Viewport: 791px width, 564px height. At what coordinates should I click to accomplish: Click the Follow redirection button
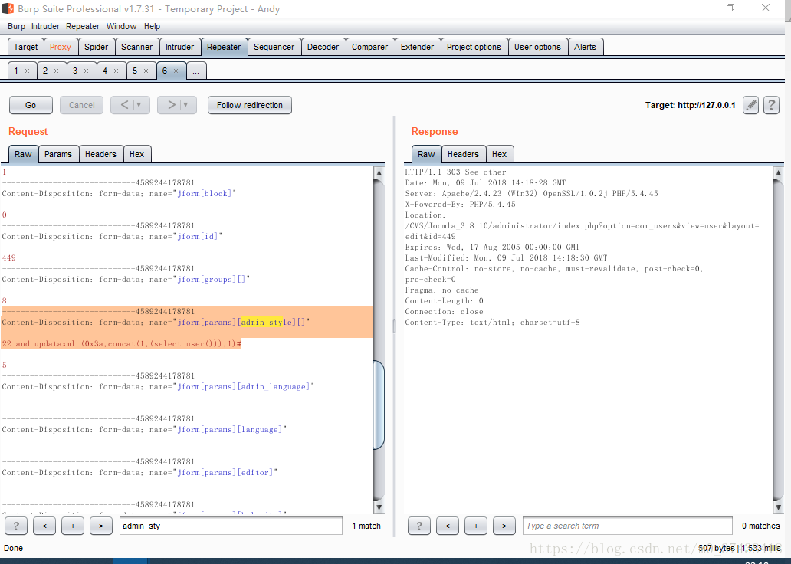(x=250, y=105)
